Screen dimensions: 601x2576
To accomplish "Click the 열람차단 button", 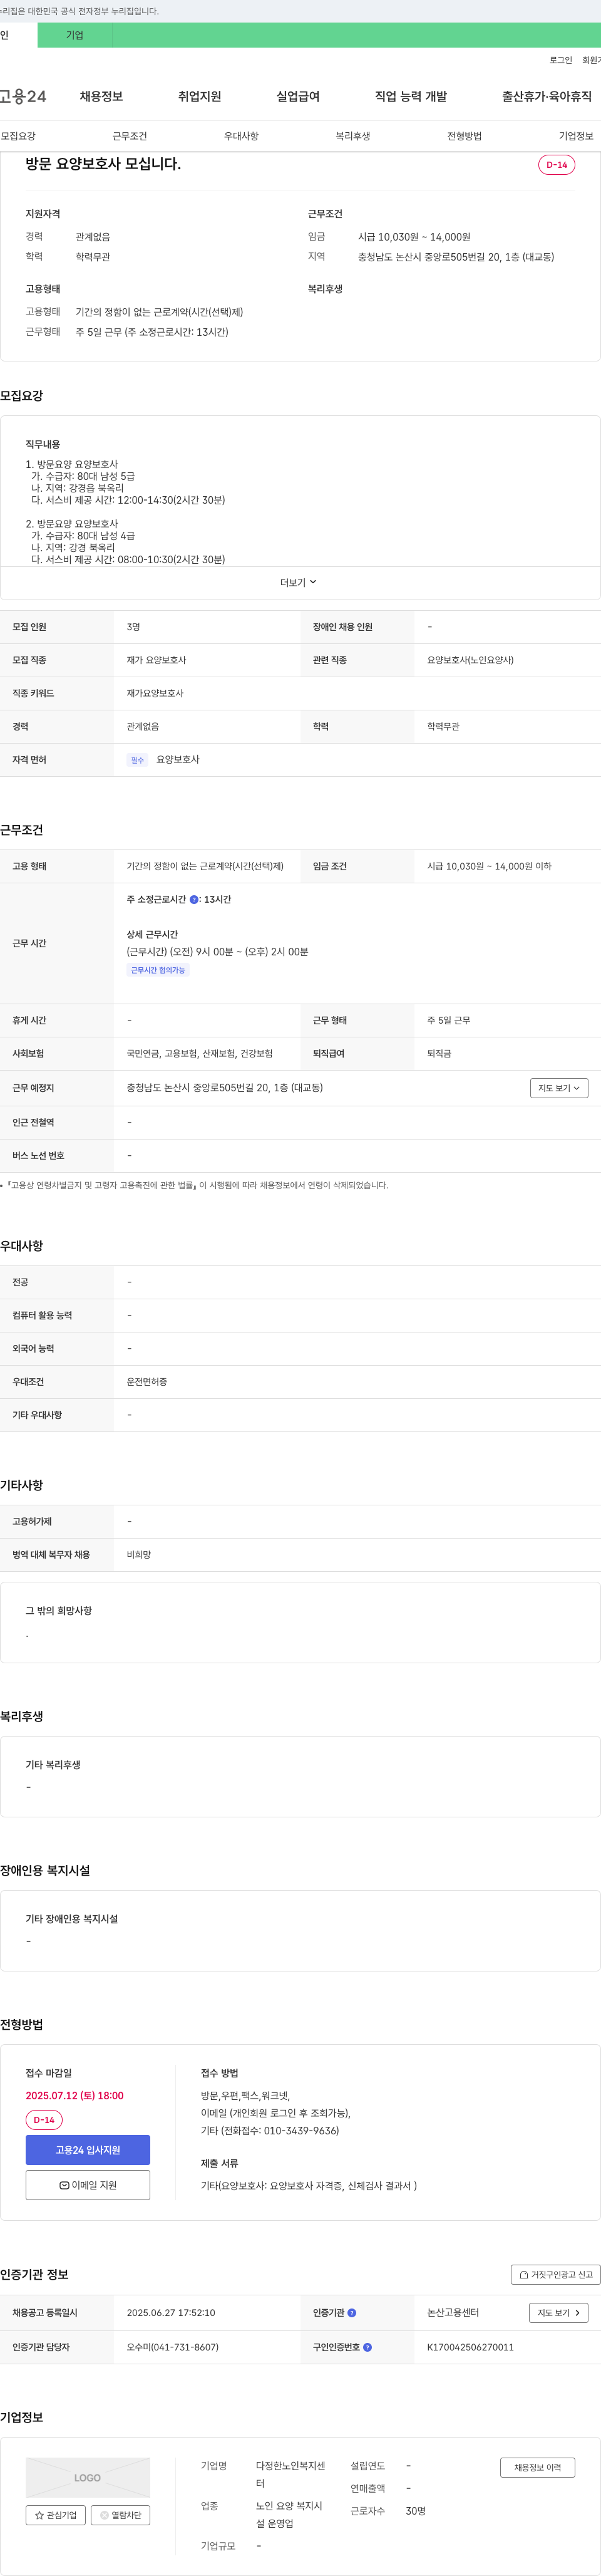I will (121, 2515).
